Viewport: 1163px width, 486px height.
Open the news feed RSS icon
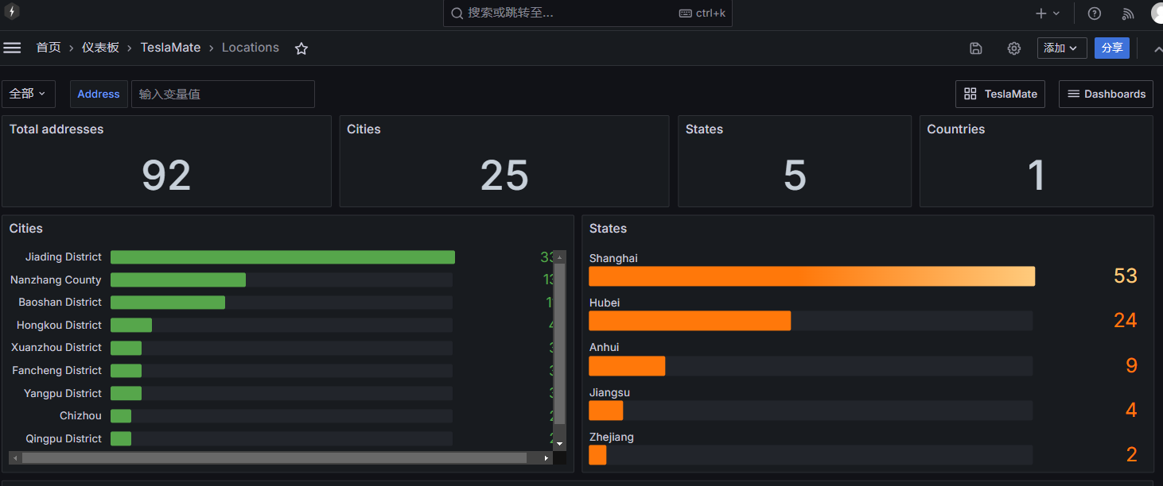(1128, 13)
